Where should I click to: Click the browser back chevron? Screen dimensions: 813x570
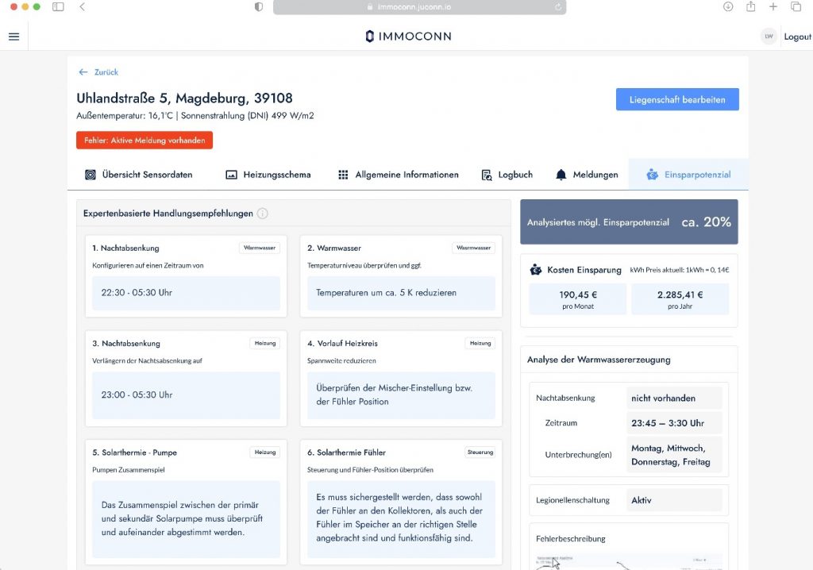tap(83, 6)
